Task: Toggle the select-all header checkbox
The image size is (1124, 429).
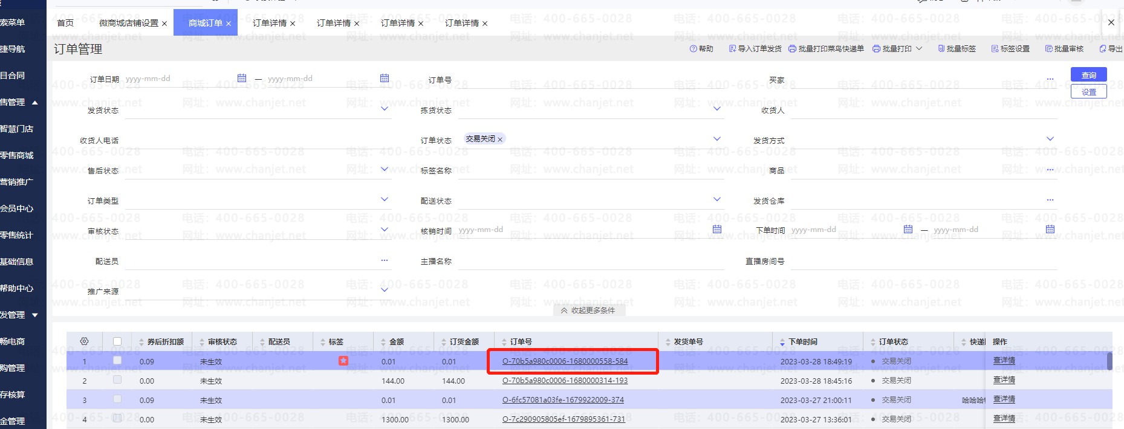Action: click(x=117, y=341)
